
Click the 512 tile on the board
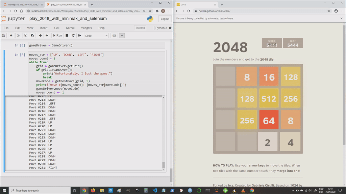coord(269,98)
